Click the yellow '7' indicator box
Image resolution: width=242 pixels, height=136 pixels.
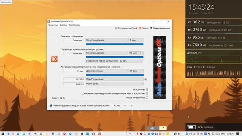(163, 128)
